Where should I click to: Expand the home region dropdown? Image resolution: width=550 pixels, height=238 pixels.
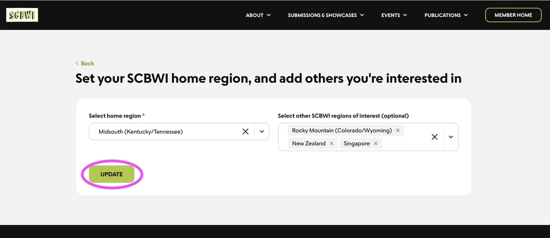(261, 132)
